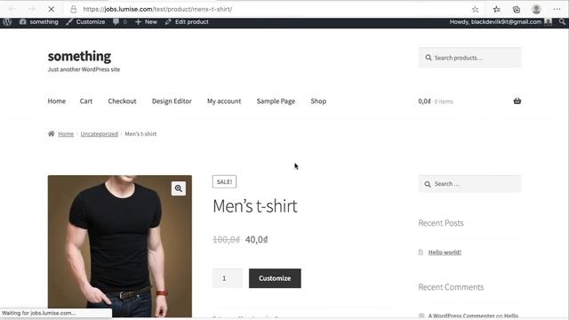Screen dimensions: 569x320
Task: Click the browser address bar URL
Action: point(157,9)
